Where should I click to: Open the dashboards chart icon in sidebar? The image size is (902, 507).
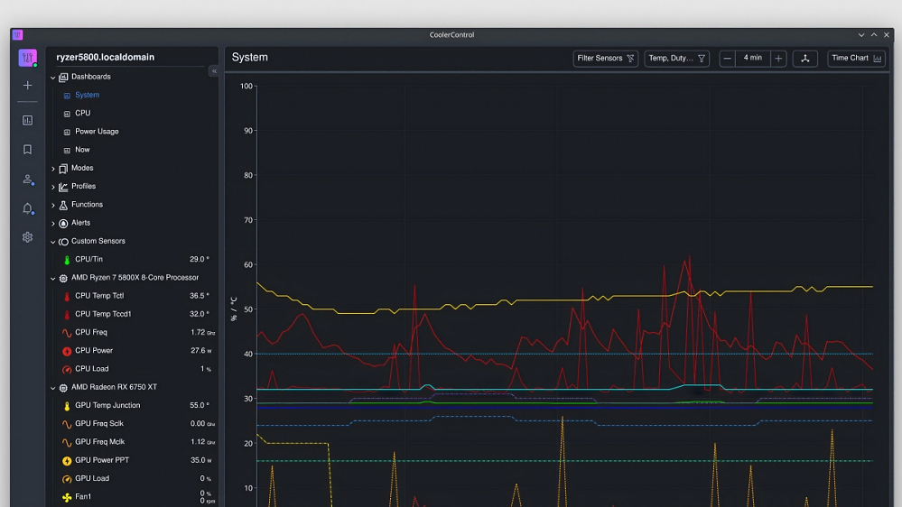(x=27, y=120)
